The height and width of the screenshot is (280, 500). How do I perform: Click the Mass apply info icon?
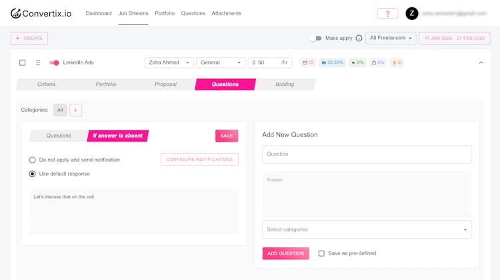coord(359,39)
